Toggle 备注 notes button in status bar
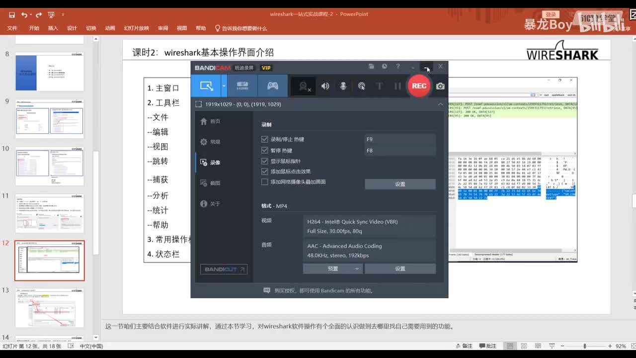The width and height of the screenshot is (636, 358). (x=464, y=346)
